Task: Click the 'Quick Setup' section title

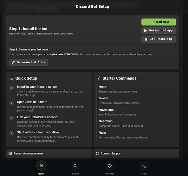Action: (x=26, y=78)
